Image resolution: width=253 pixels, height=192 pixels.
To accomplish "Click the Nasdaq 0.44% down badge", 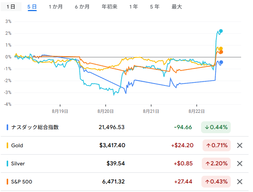I will 216,127.
